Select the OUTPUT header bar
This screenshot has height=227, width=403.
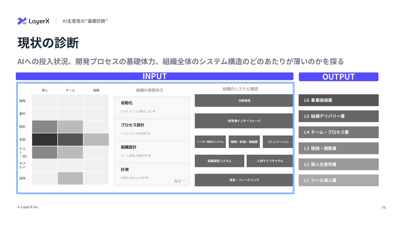[338, 77]
